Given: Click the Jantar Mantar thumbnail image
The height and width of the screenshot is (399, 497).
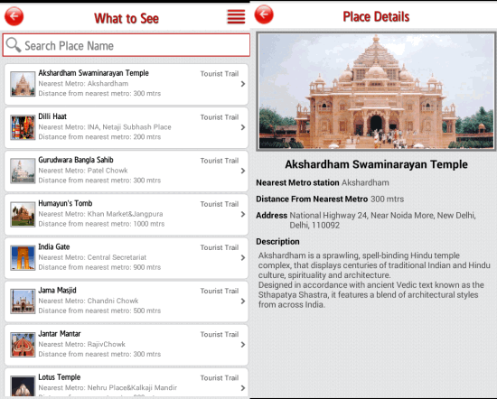Looking at the screenshot, I should click(x=23, y=345).
